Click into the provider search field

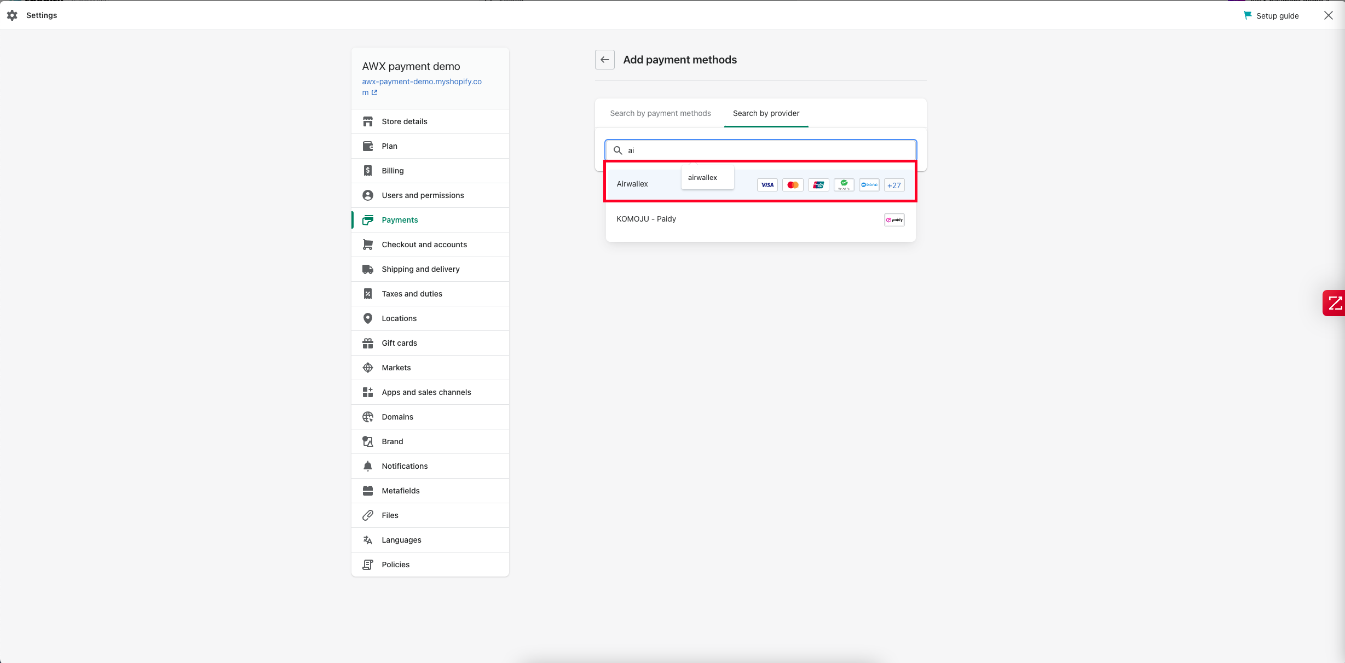(760, 150)
